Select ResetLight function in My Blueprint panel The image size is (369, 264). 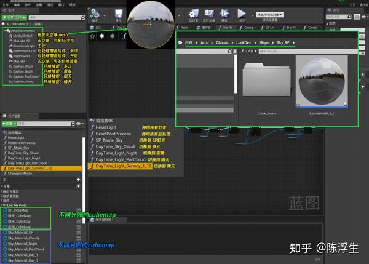point(16,138)
